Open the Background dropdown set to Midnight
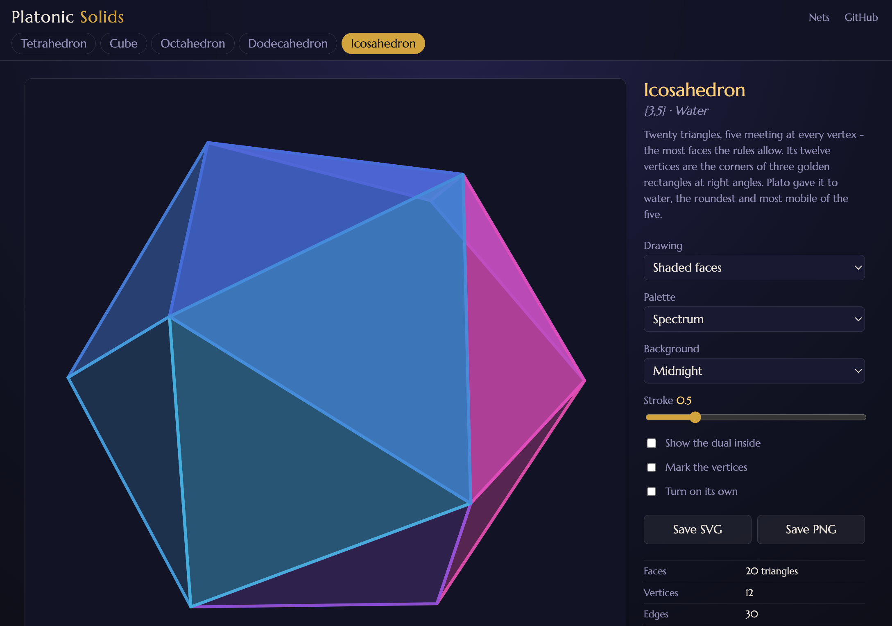Screen dimensions: 892x626 click(754, 371)
